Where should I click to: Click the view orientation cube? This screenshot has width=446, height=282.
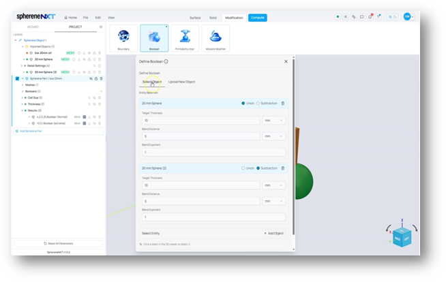[x=402, y=236]
